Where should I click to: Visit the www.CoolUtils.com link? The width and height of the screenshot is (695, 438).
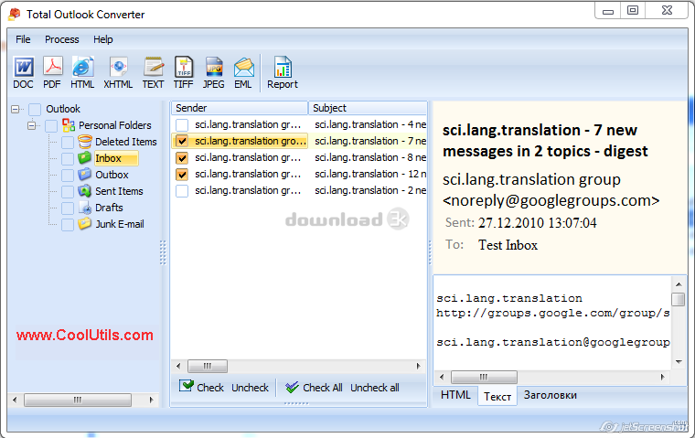85,335
